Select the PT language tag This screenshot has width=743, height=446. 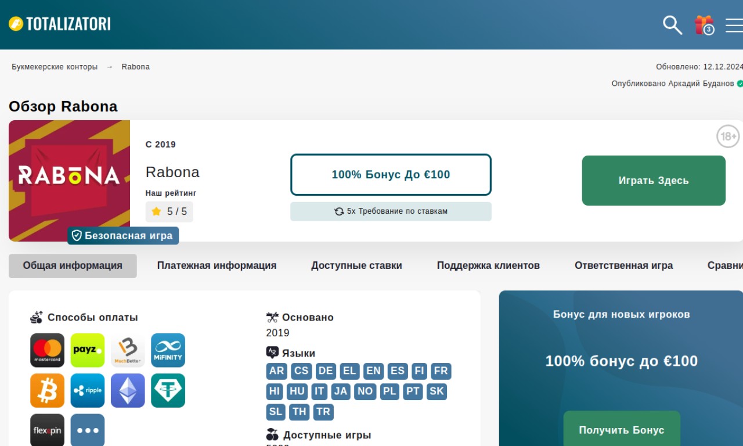413,391
